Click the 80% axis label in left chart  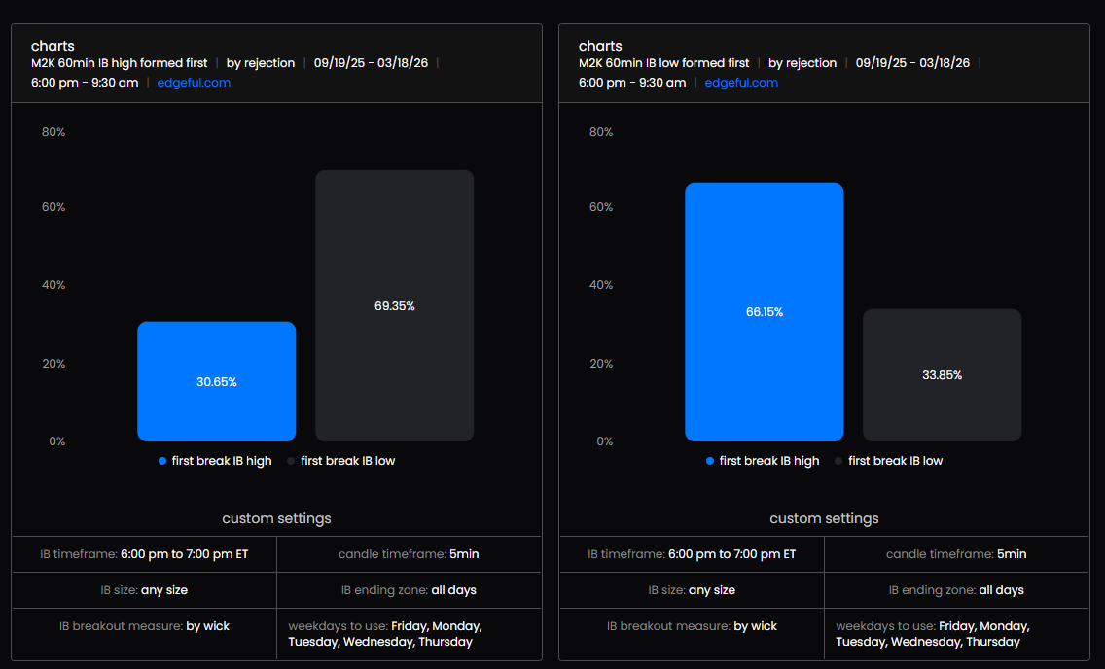[53, 132]
